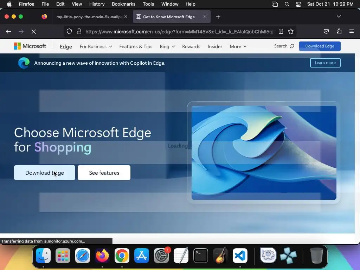Image resolution: width=360 pixels, height=270 pixels.
Task: Open the Tools menu
Action: (x=148, y=4)
